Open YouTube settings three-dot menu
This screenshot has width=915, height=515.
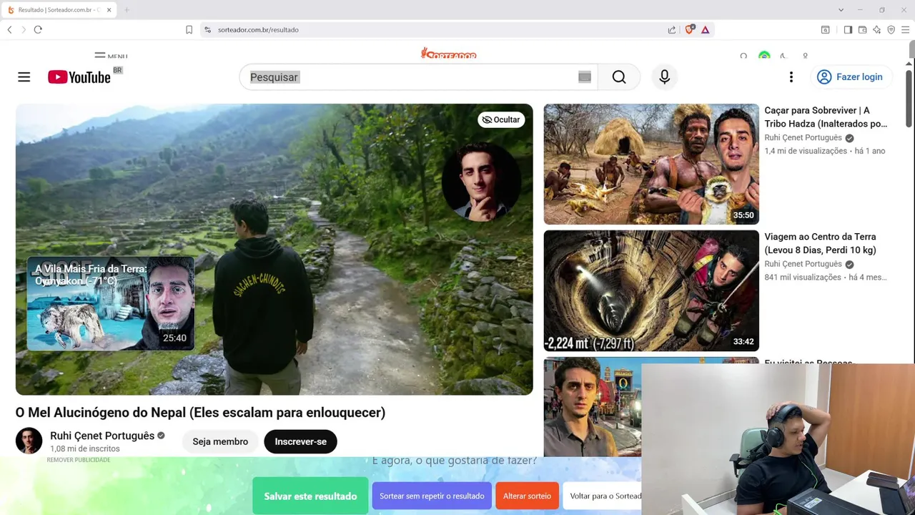[x=791, y=77]
